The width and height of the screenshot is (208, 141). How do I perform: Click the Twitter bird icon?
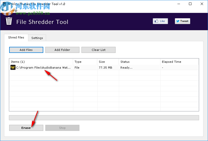[x=178, y=21]
